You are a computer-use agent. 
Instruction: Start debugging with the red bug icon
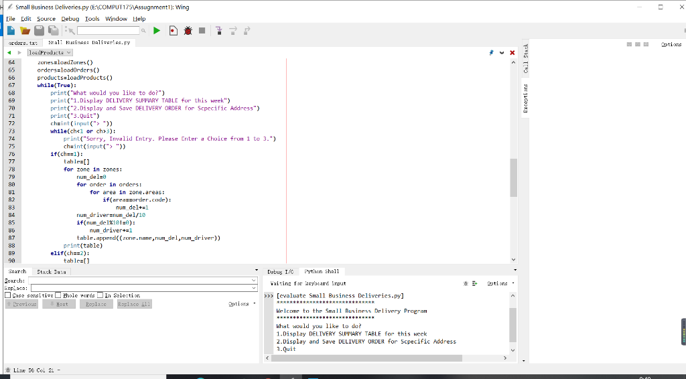tap(188, 31)
